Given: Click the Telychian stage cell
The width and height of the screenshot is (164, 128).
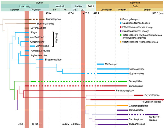Looking at the screenshot, I should 34,9.
